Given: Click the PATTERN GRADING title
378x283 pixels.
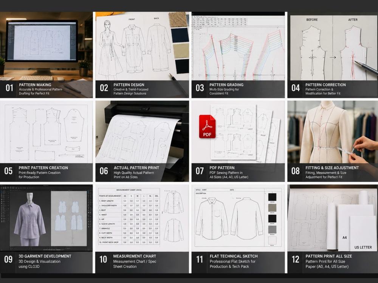Looking at the screenshot, I should click(x=226, y=85).
